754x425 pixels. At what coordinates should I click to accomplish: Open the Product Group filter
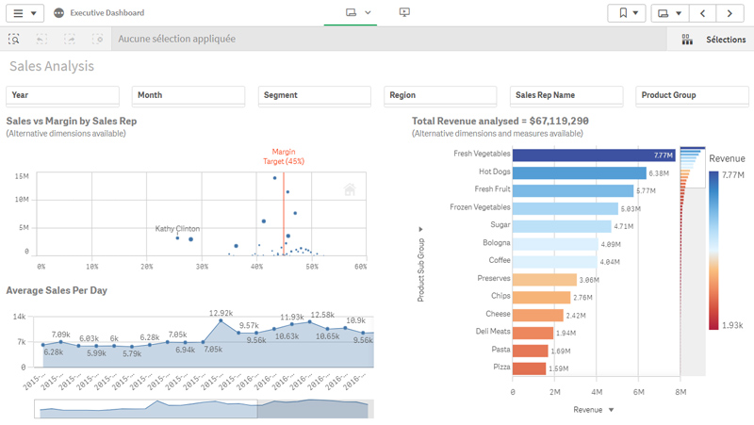pos(692,95)
